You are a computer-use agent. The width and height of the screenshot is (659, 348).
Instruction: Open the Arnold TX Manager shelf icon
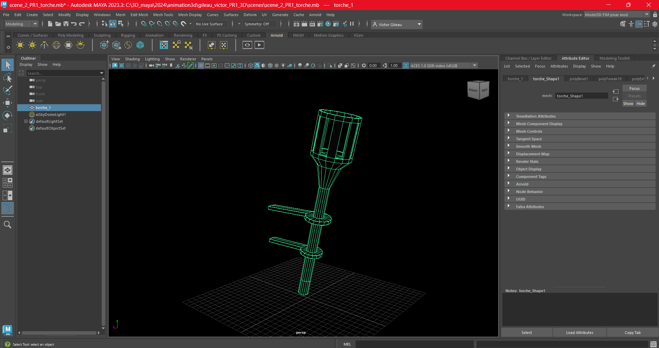tap(164, 45)
